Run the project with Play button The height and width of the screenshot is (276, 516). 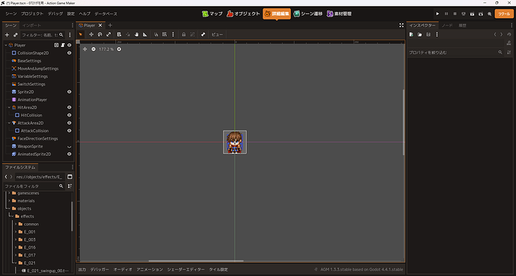[x=437, y=13]
